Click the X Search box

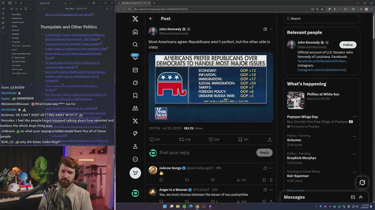click(322, 19)
